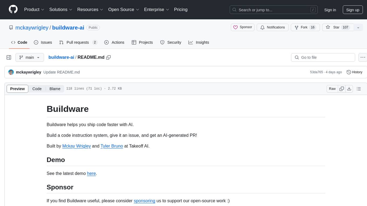Open the sponsoring link
The height and width of the screenshot is (206, 367).
pos(144,201)
